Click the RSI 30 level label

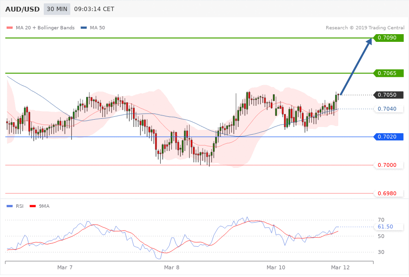pyautogui.click(x=381, y=252)
